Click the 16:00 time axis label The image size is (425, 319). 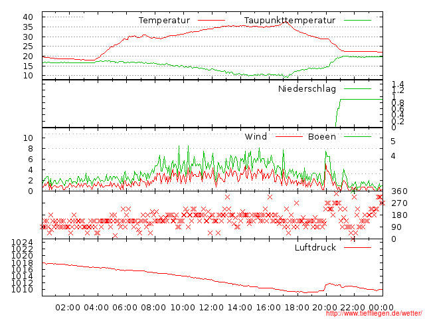point(268,308)
